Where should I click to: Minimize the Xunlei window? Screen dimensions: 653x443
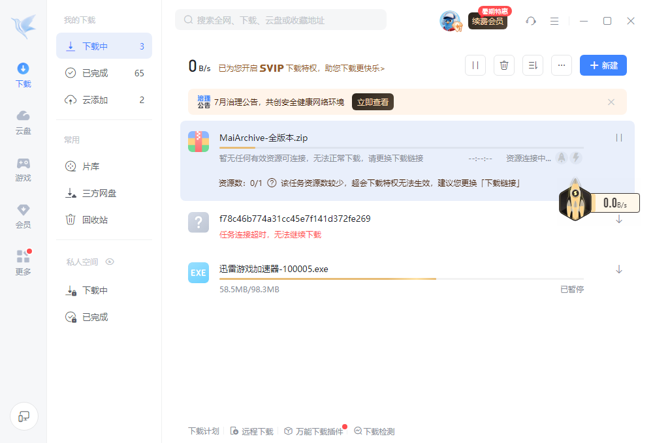584,21
